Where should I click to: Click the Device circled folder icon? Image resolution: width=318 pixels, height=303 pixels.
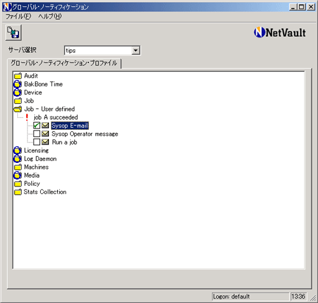pos(18,92)
